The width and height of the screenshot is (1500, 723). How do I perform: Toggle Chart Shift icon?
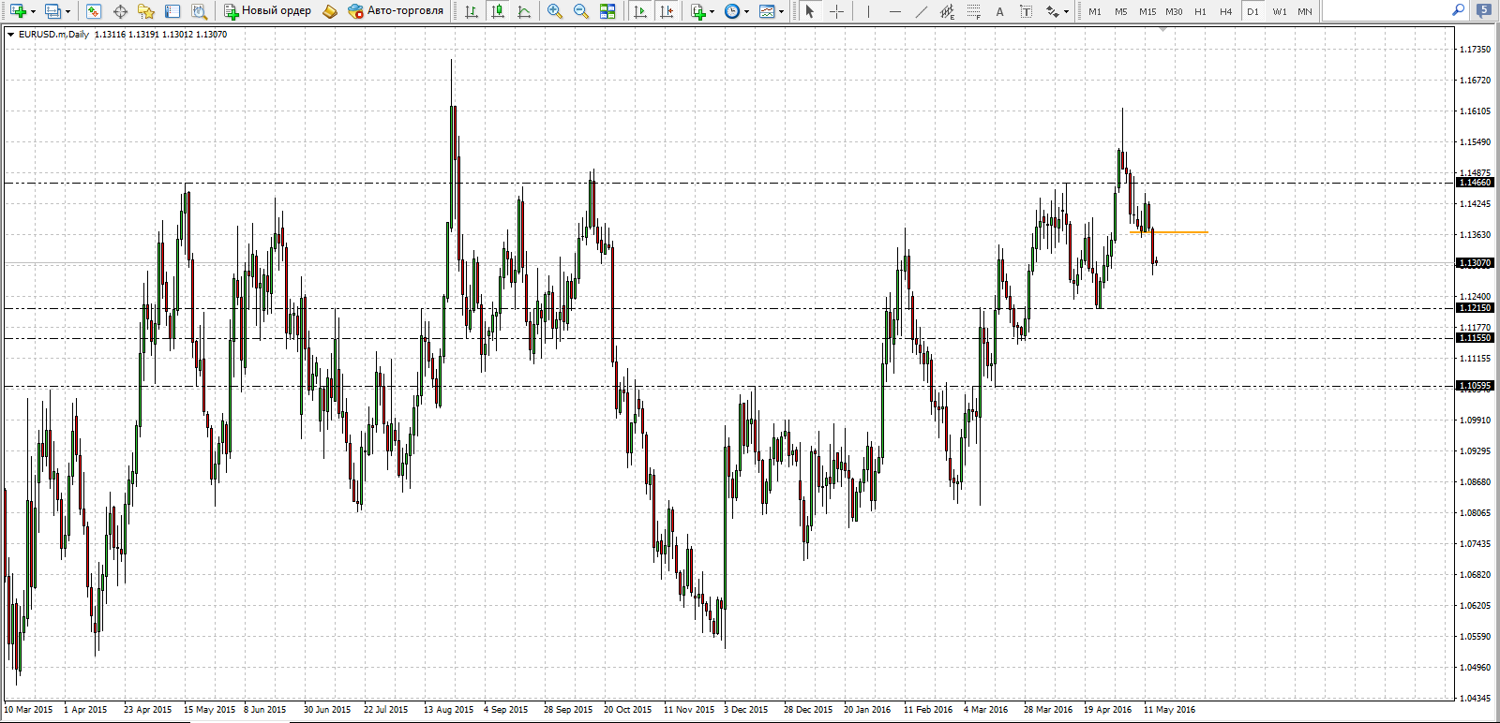click(x=667, y=11)
